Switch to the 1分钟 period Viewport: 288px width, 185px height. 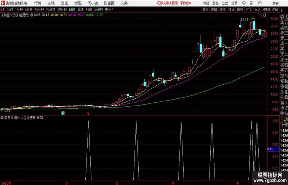[19, 9]
